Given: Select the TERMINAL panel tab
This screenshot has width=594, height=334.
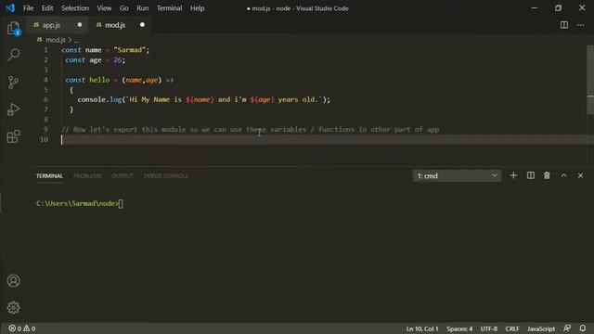Looking at the screenshot, I should click(x=49, y=175).
